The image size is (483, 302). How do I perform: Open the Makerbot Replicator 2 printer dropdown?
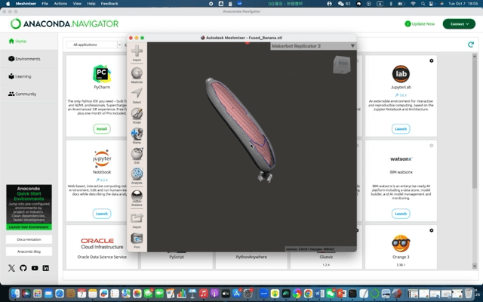click(x=312, y=46)
